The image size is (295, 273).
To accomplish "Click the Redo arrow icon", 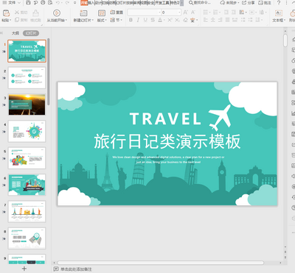I will click(x=67, y=3).
